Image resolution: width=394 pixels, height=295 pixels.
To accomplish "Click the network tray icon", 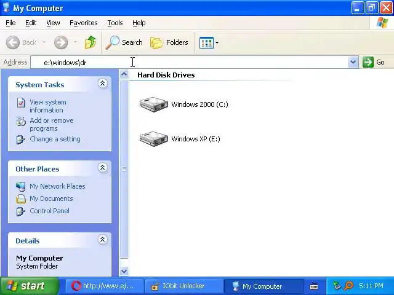I will click(337, 286).
